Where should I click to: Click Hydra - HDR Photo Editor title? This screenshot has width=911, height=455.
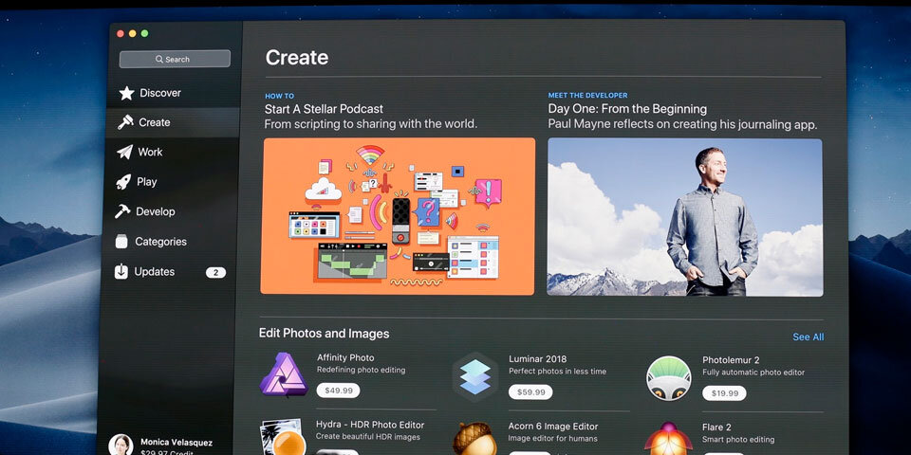pyautogui.click(x=370, y=425)
